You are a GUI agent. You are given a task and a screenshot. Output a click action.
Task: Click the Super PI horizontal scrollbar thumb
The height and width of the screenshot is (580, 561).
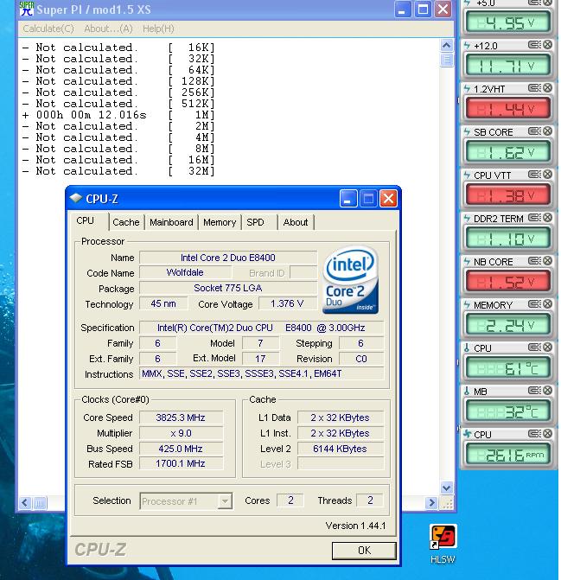coord(40,503)
